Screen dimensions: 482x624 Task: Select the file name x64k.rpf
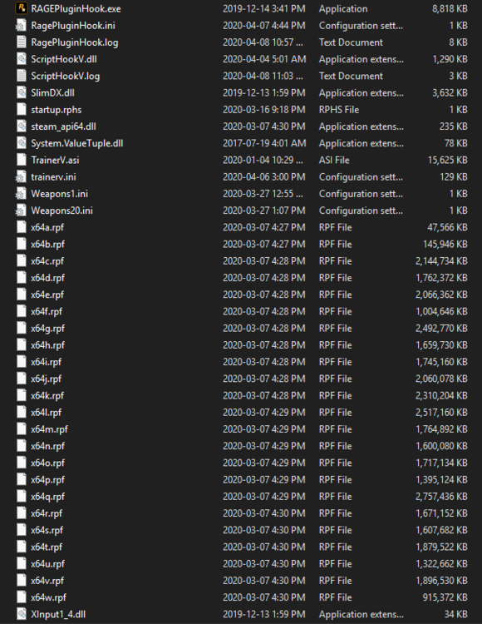pyautogui.click(x=47, y=395)
